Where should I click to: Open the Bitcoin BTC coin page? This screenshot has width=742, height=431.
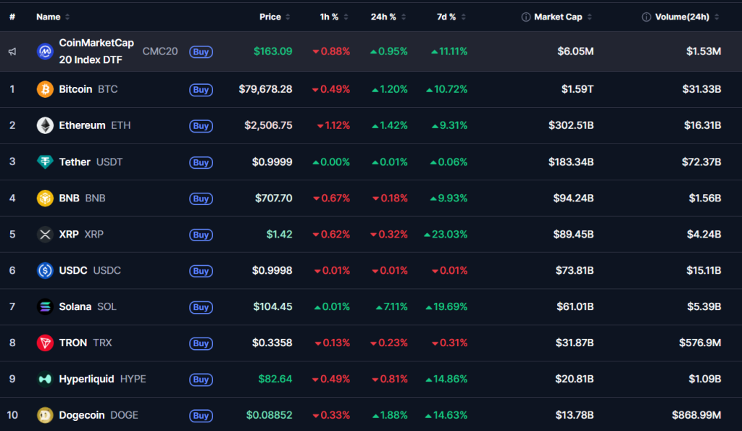(x=88, y=89)
